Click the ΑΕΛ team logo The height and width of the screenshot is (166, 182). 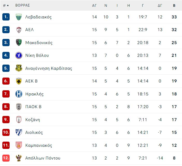(x=19, y=30)
